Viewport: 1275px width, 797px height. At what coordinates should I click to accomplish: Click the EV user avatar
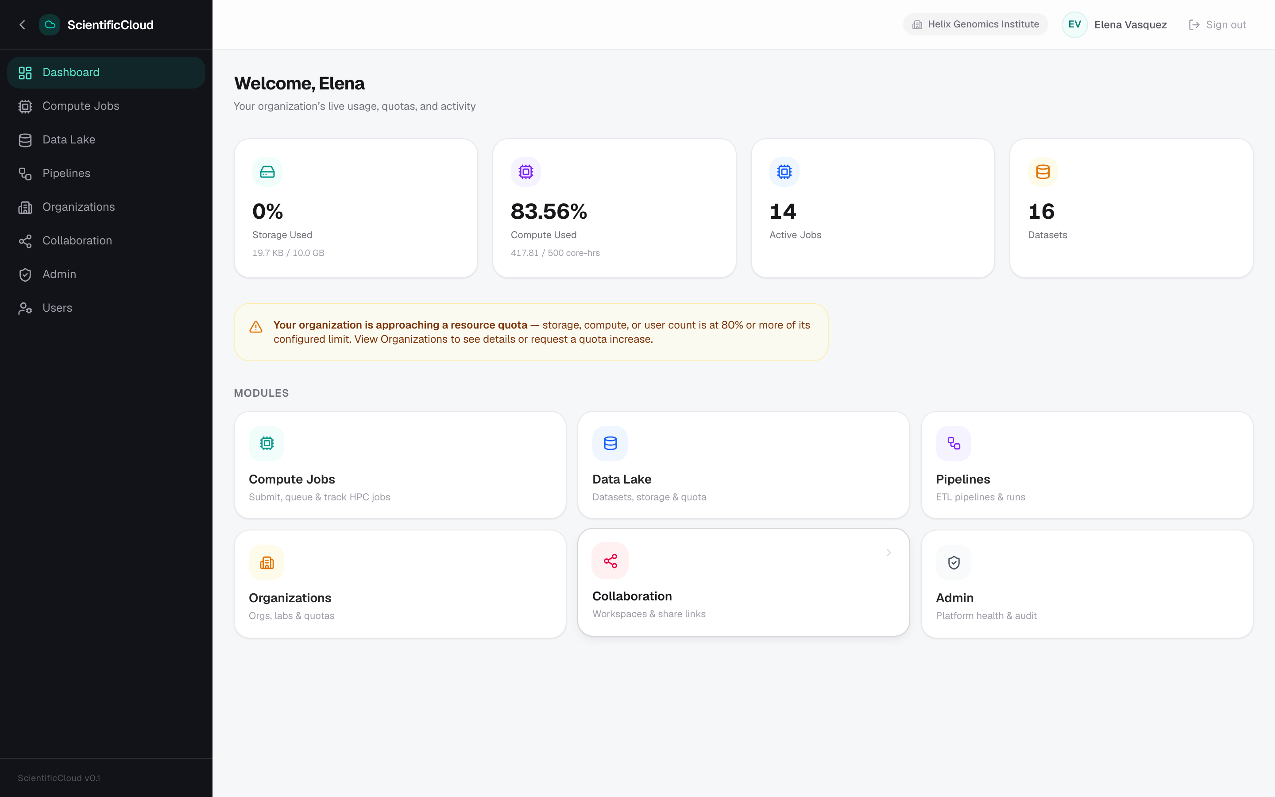(x=1075, y=25)
